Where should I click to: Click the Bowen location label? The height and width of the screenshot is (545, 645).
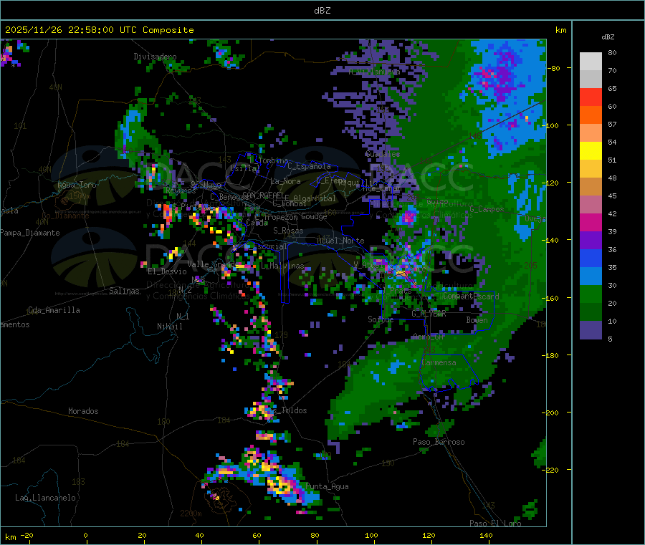pos(477,319)
